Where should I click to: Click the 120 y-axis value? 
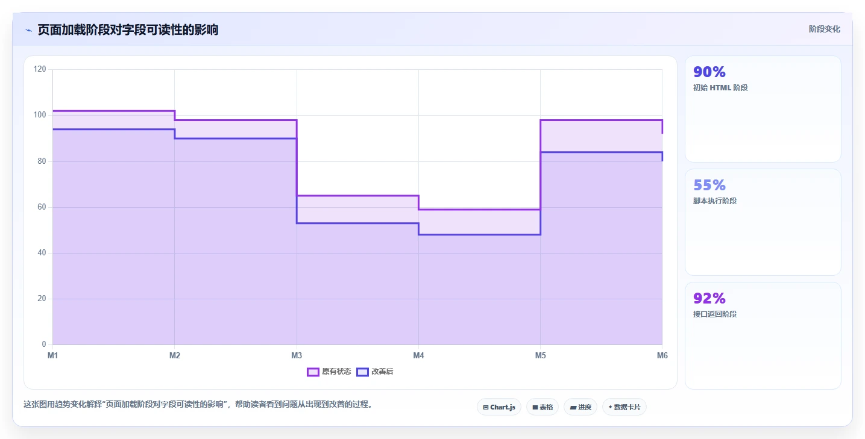pyautogui.click(x=40, y=69)
